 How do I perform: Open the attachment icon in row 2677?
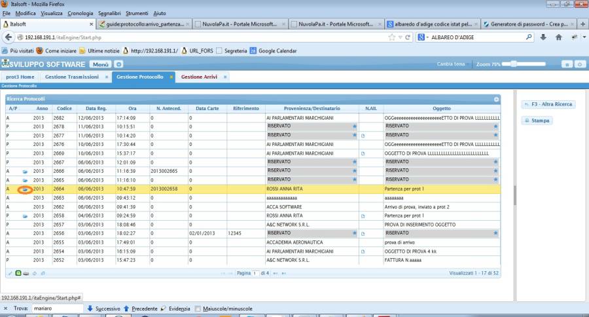(363, 135)
